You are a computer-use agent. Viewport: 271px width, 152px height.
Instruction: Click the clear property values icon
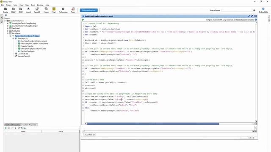pyautogui.click(x=19, y=128)
